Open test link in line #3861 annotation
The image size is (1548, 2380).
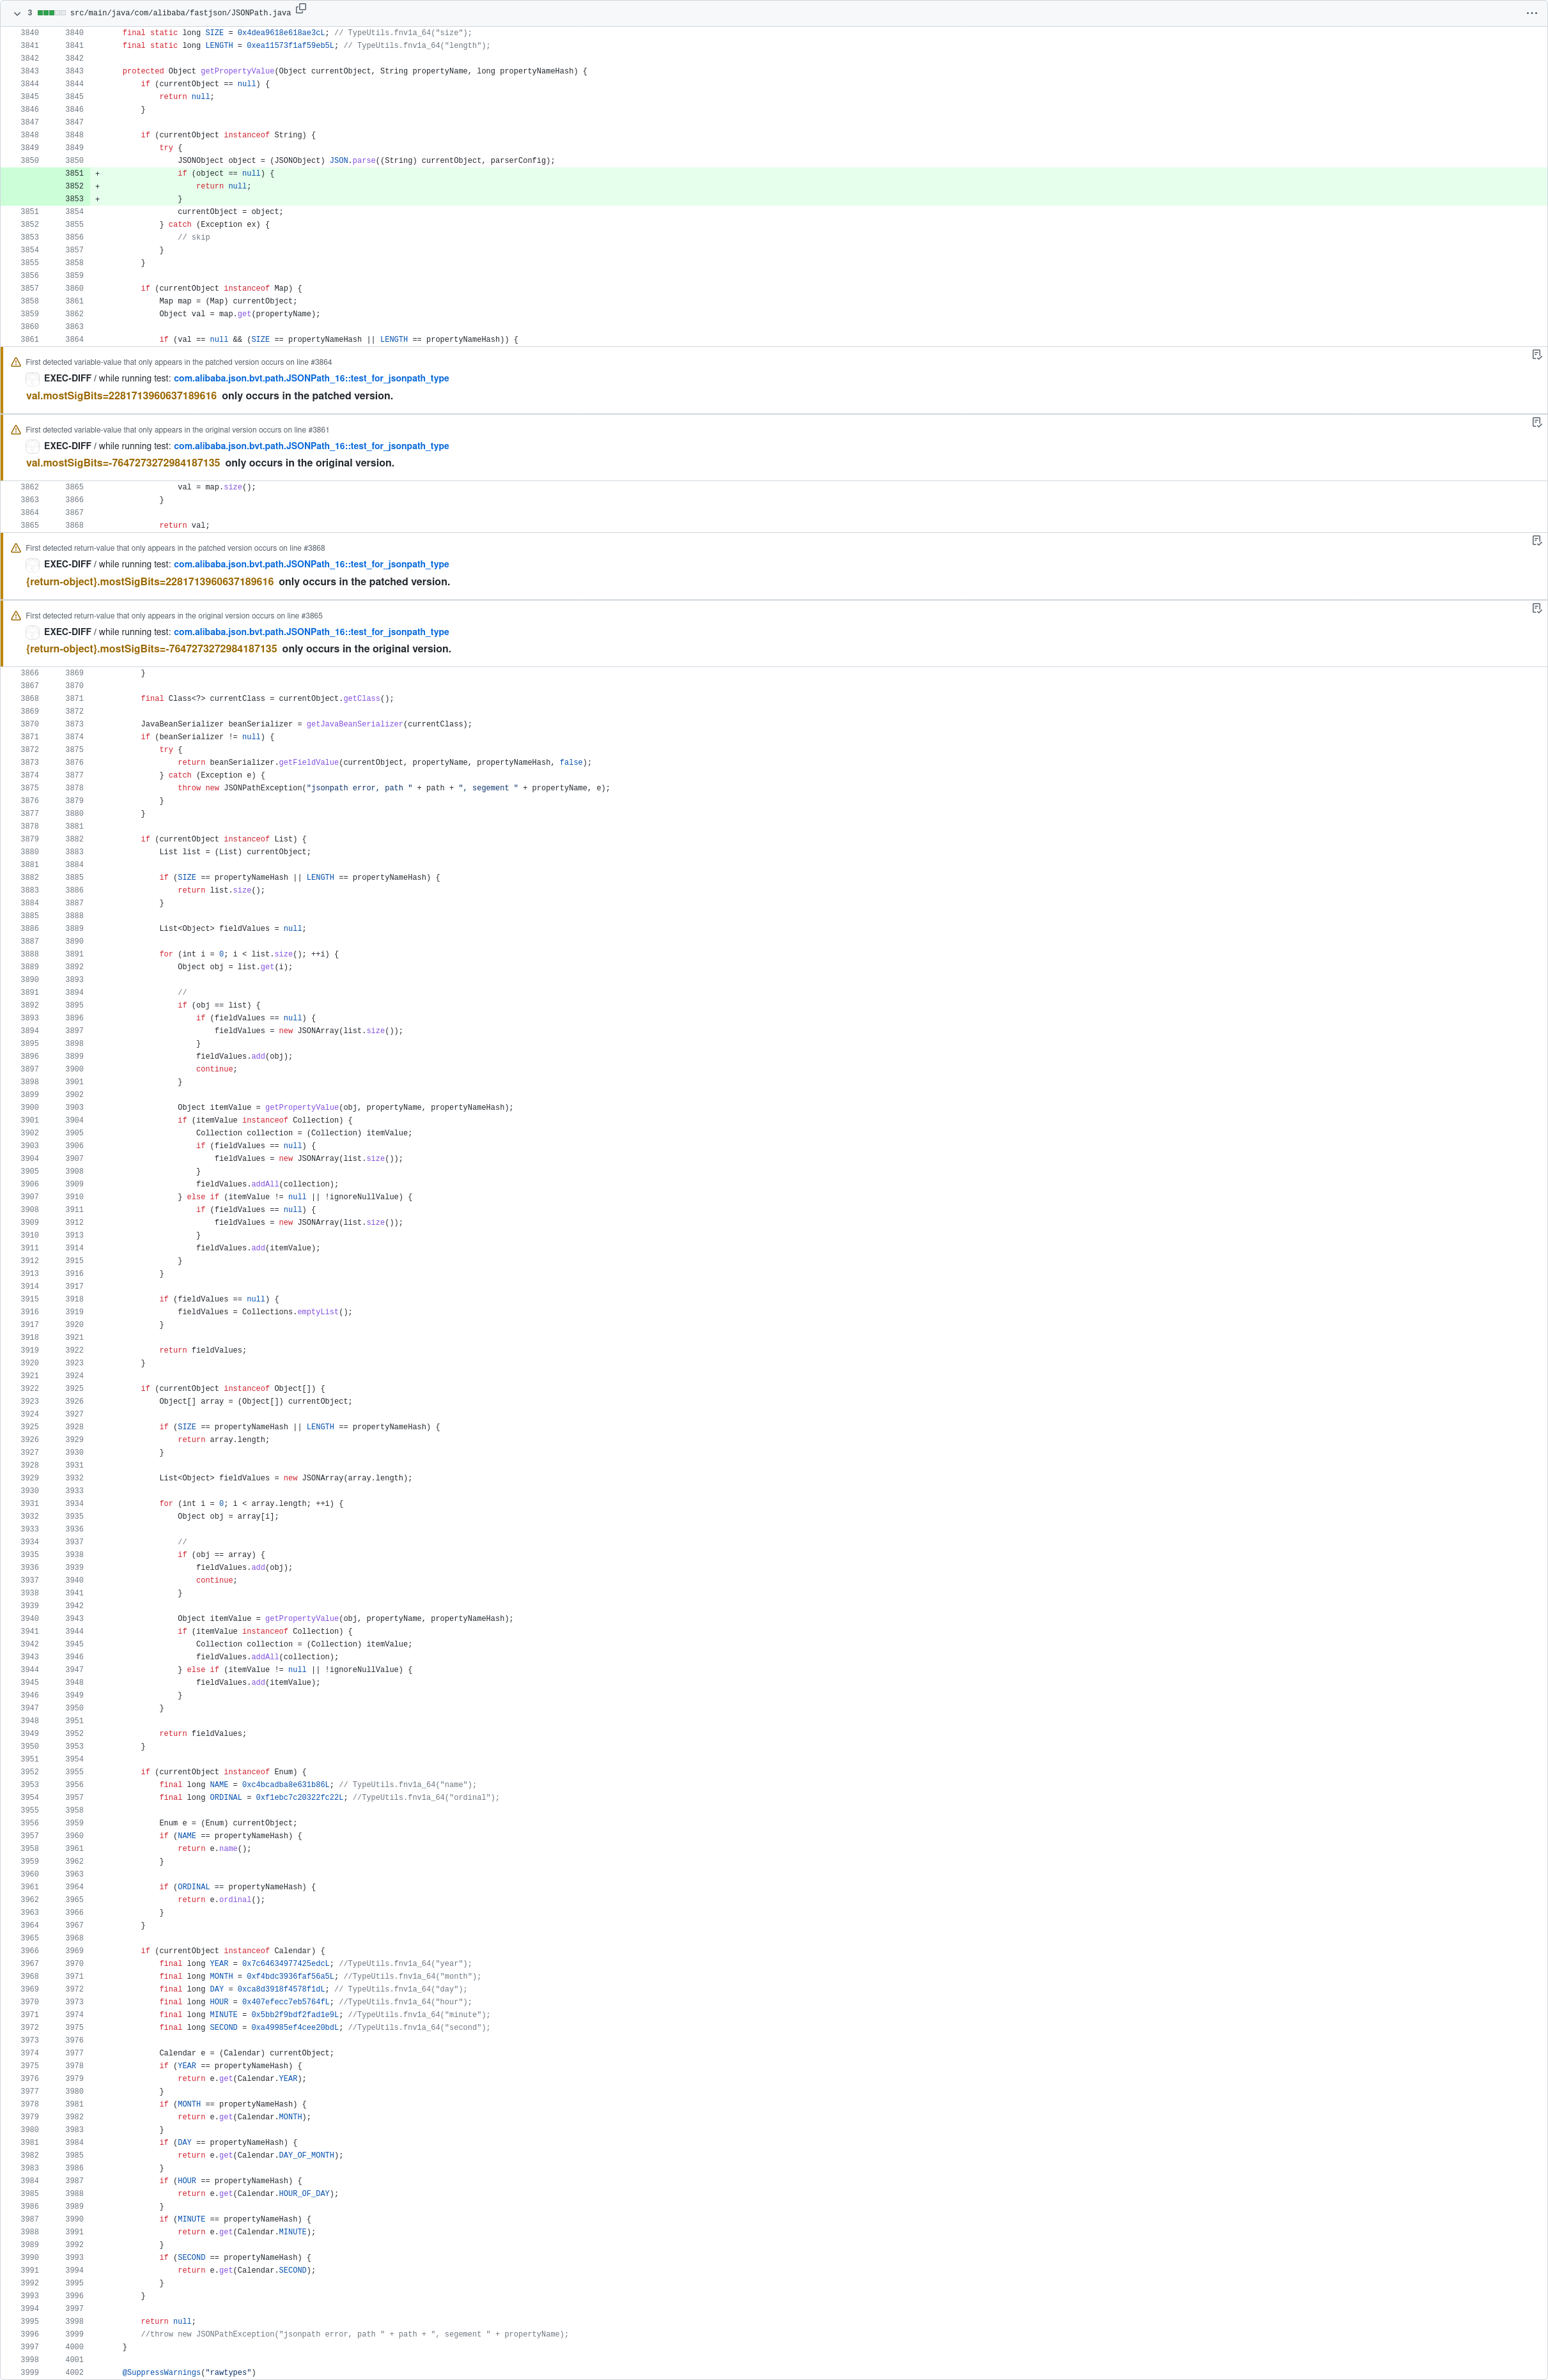(x=311, y=446)
